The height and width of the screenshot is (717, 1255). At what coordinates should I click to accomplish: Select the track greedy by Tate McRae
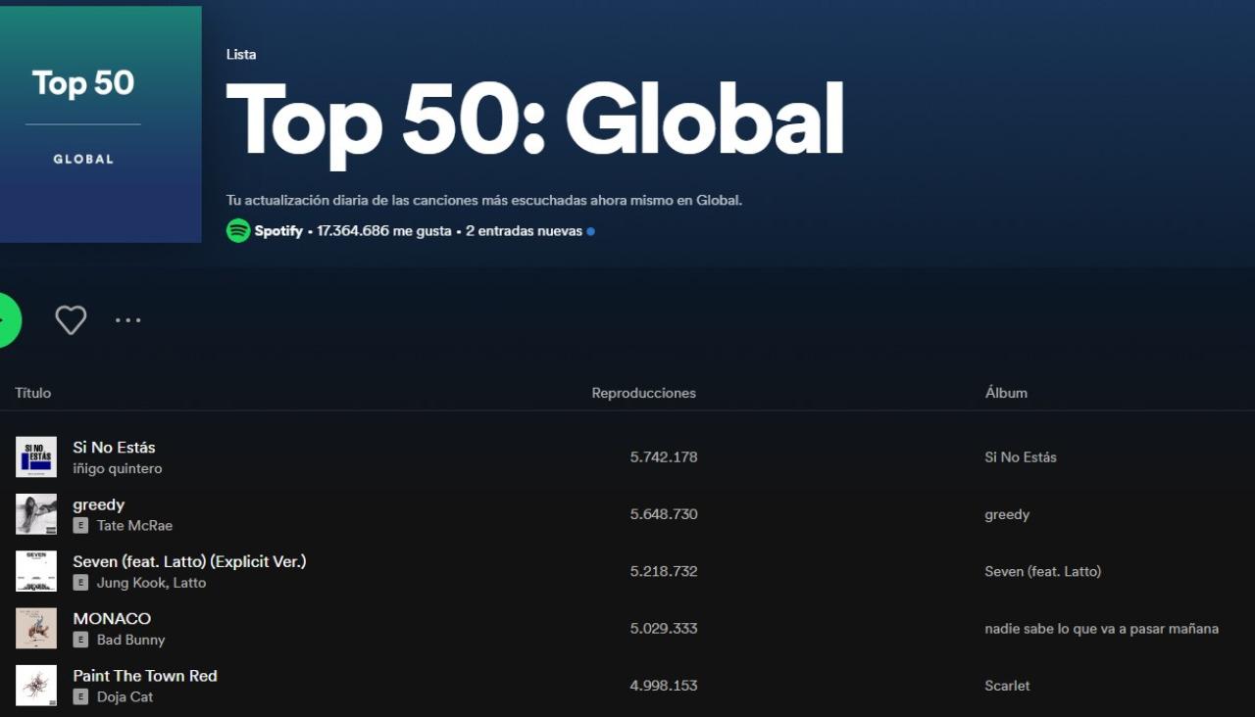click(x=99, y=504)
